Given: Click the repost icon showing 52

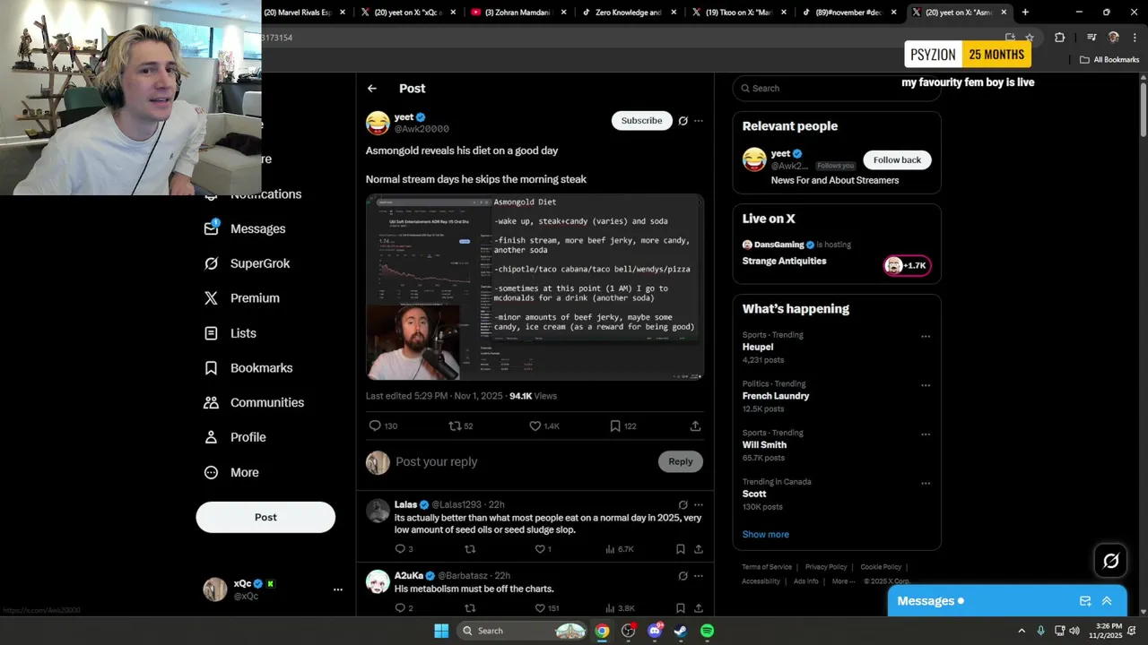Looking at the screenshot, I should [455, 426].
